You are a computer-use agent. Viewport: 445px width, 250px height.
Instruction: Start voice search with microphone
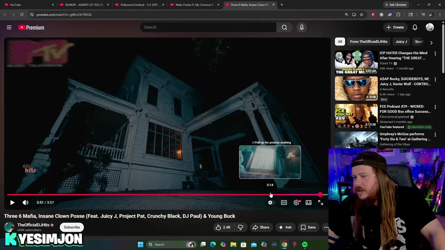302,27
